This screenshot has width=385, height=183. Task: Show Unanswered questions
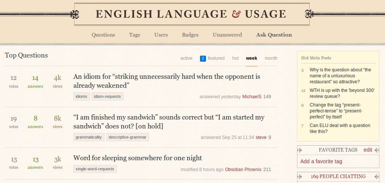coord(227,35)
